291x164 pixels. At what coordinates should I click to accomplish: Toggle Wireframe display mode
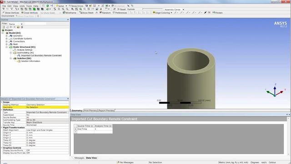[70, 13]
